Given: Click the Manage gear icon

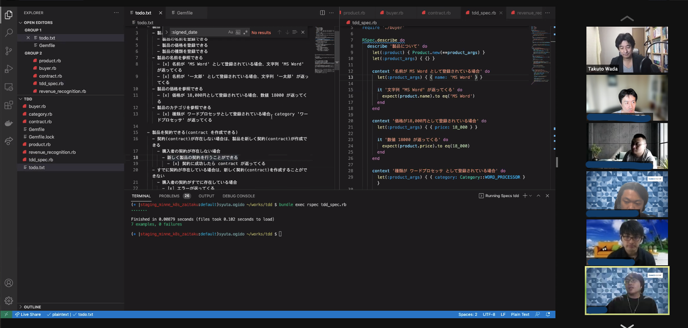Looking at the screenshot, I should tap(9, 301).
